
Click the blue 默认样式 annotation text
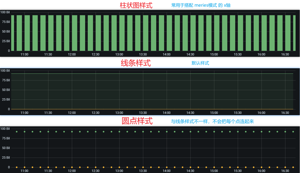[200, 63]
